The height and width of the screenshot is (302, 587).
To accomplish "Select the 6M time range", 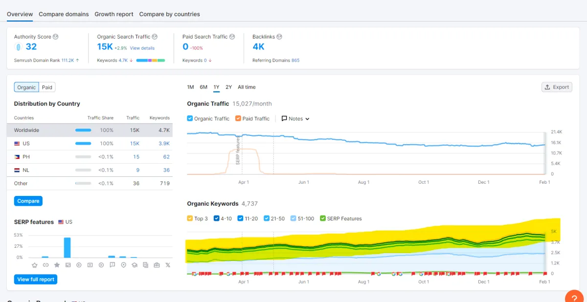I will 203,87.
